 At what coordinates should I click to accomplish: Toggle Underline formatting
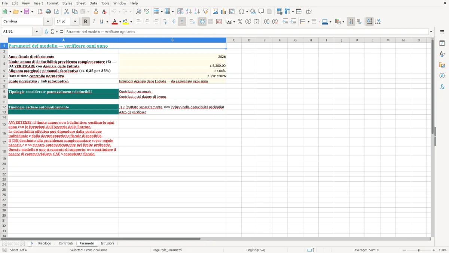pos(101,22)
